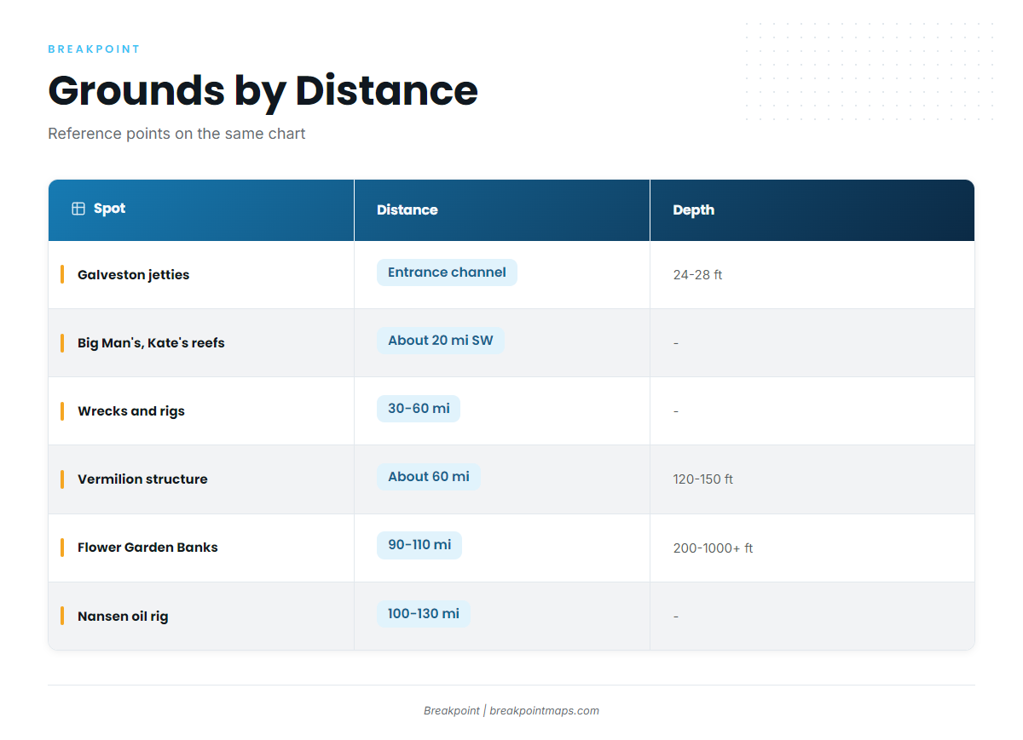Select the Spot column header

(x=201, y=209)
